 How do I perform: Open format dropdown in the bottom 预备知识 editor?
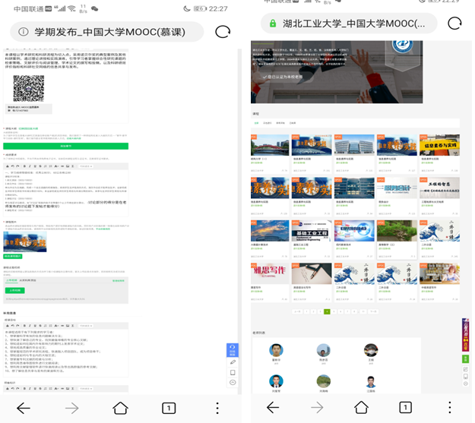86,389
